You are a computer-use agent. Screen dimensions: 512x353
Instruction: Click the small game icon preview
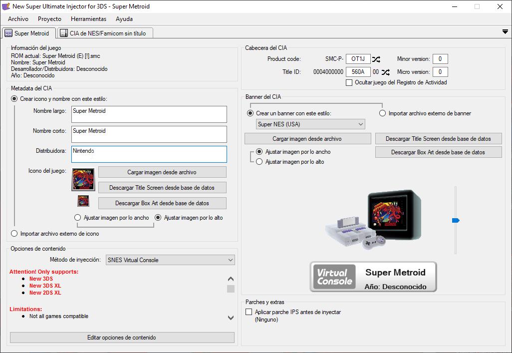coord(83,201)
